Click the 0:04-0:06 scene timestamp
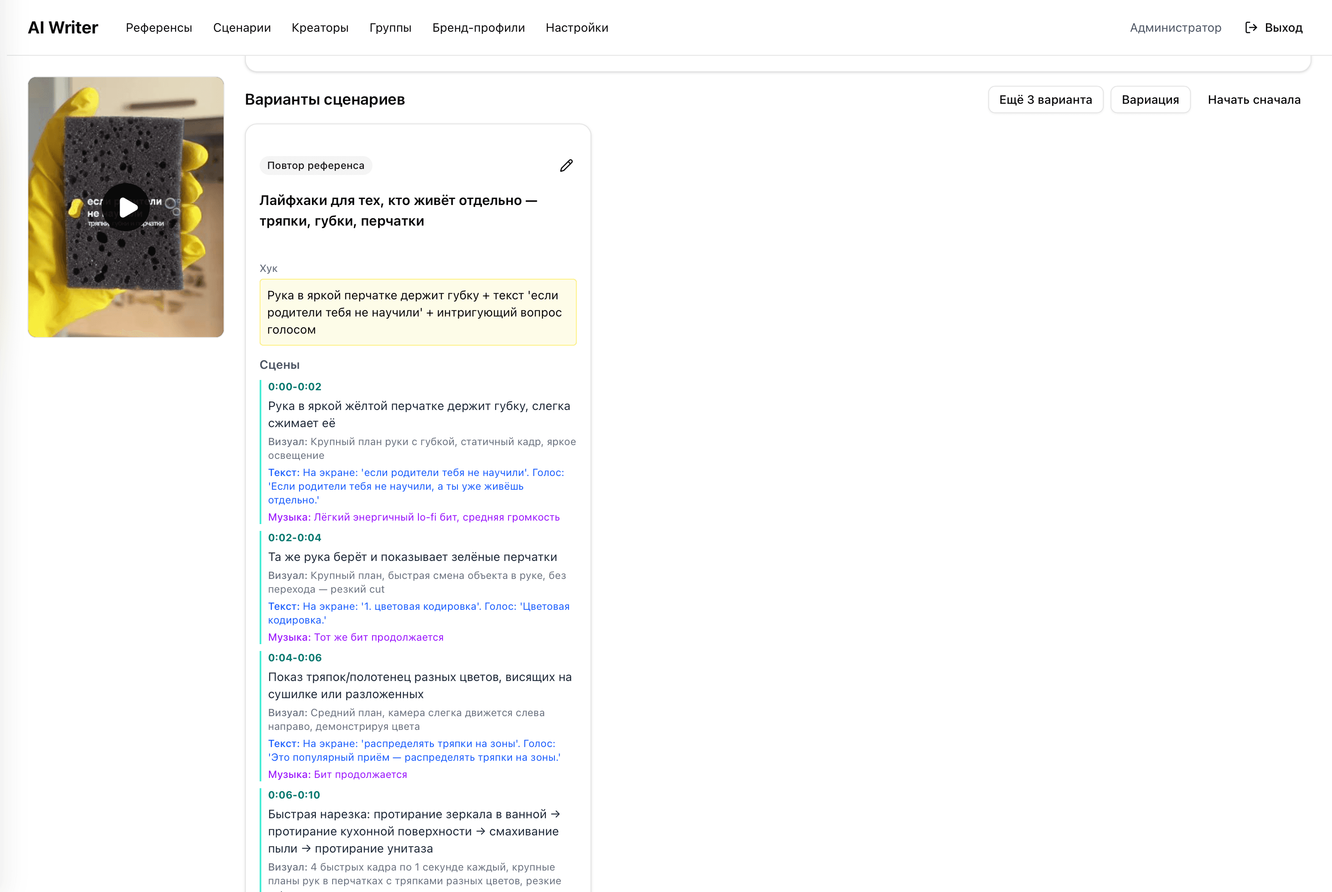Image resolution: width=1332 pixels, height=892 pixels. click(295, 657)
